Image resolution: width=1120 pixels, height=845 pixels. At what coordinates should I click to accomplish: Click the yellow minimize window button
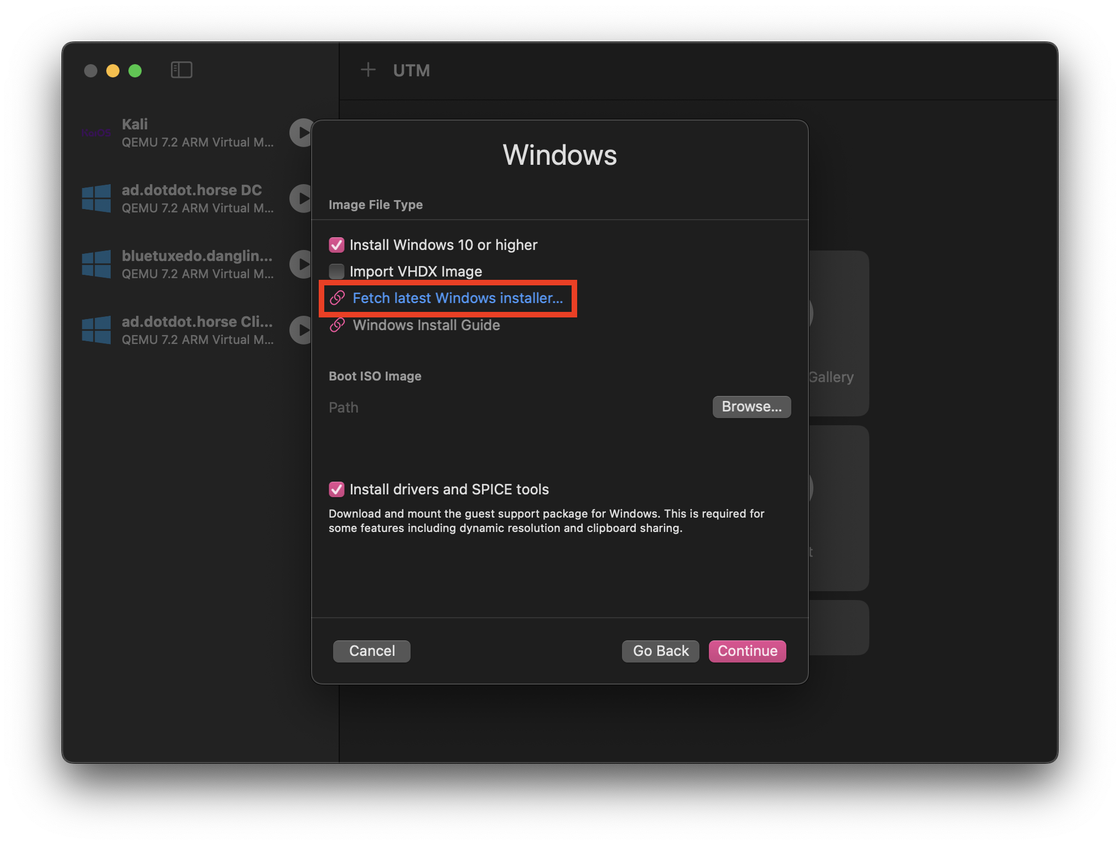click(x=113, y=71)
